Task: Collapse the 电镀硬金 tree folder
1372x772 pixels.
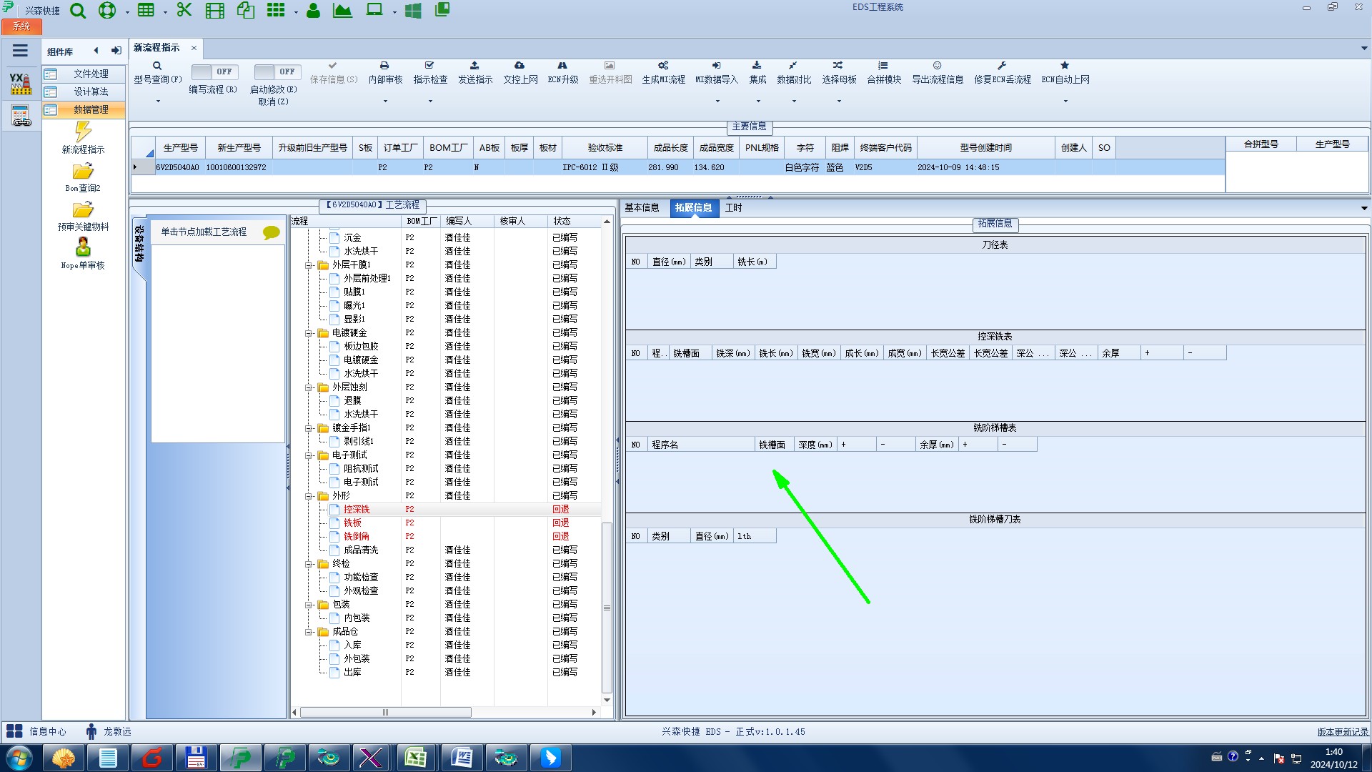Action: [309, 333]
